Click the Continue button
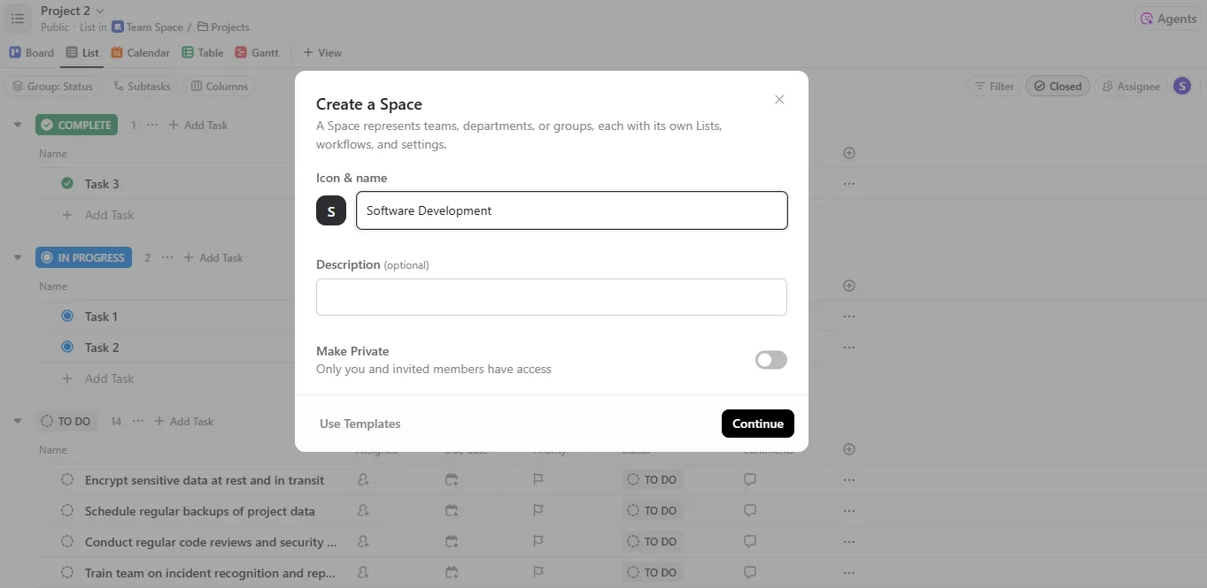 click(758, 424)
